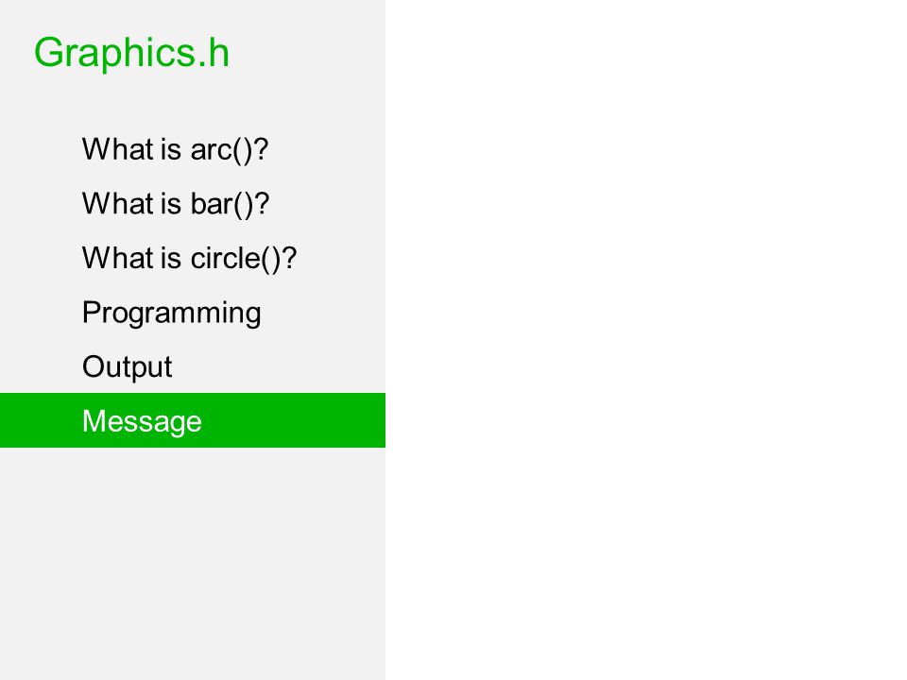Image resolution: width=907 pixels, height=680 pixels.
Task: Click the word 'circle()' in the list
Action: point(235,259)
